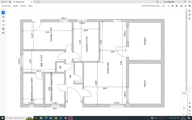Pick the highlighter pen tool
The image size is (192, 120).
coord(3,21)
